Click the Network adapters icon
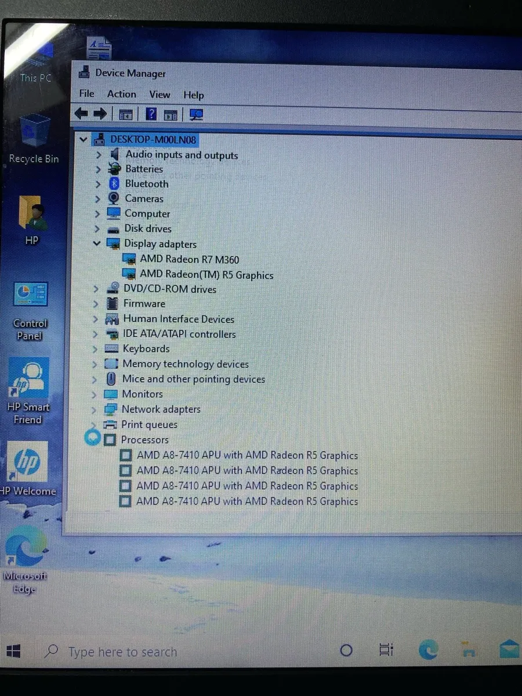 110,409
